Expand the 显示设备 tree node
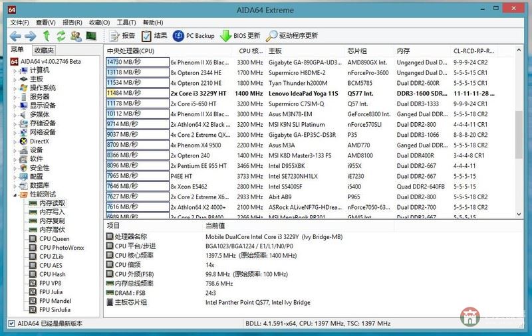Viewport: 532px width, 336px height. [x=15, y=106]
